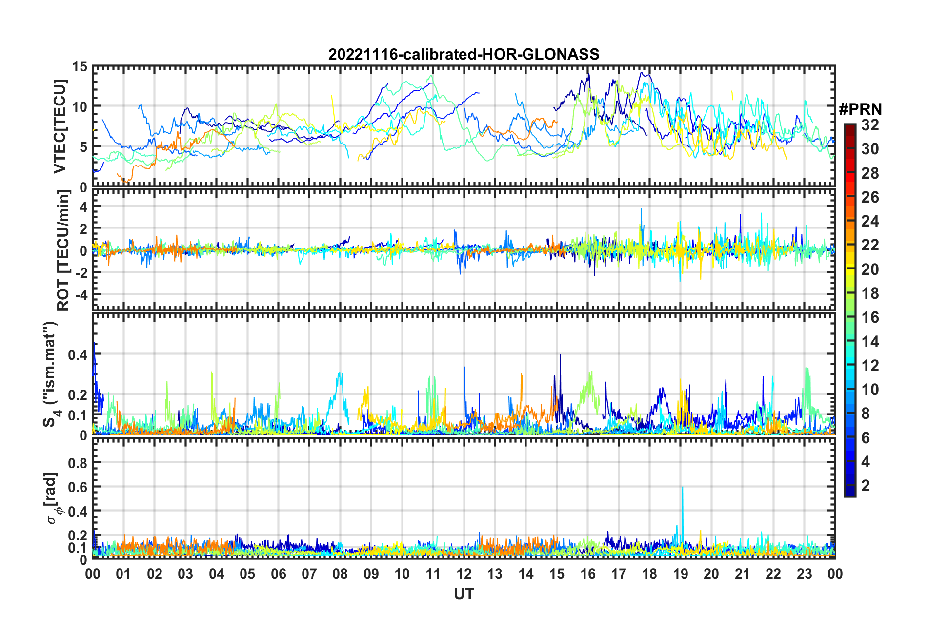Click the ROT [TECU/min] y-axis label
Image resolution: width=928 pixels, height=621 pixels.
point(63,250)
